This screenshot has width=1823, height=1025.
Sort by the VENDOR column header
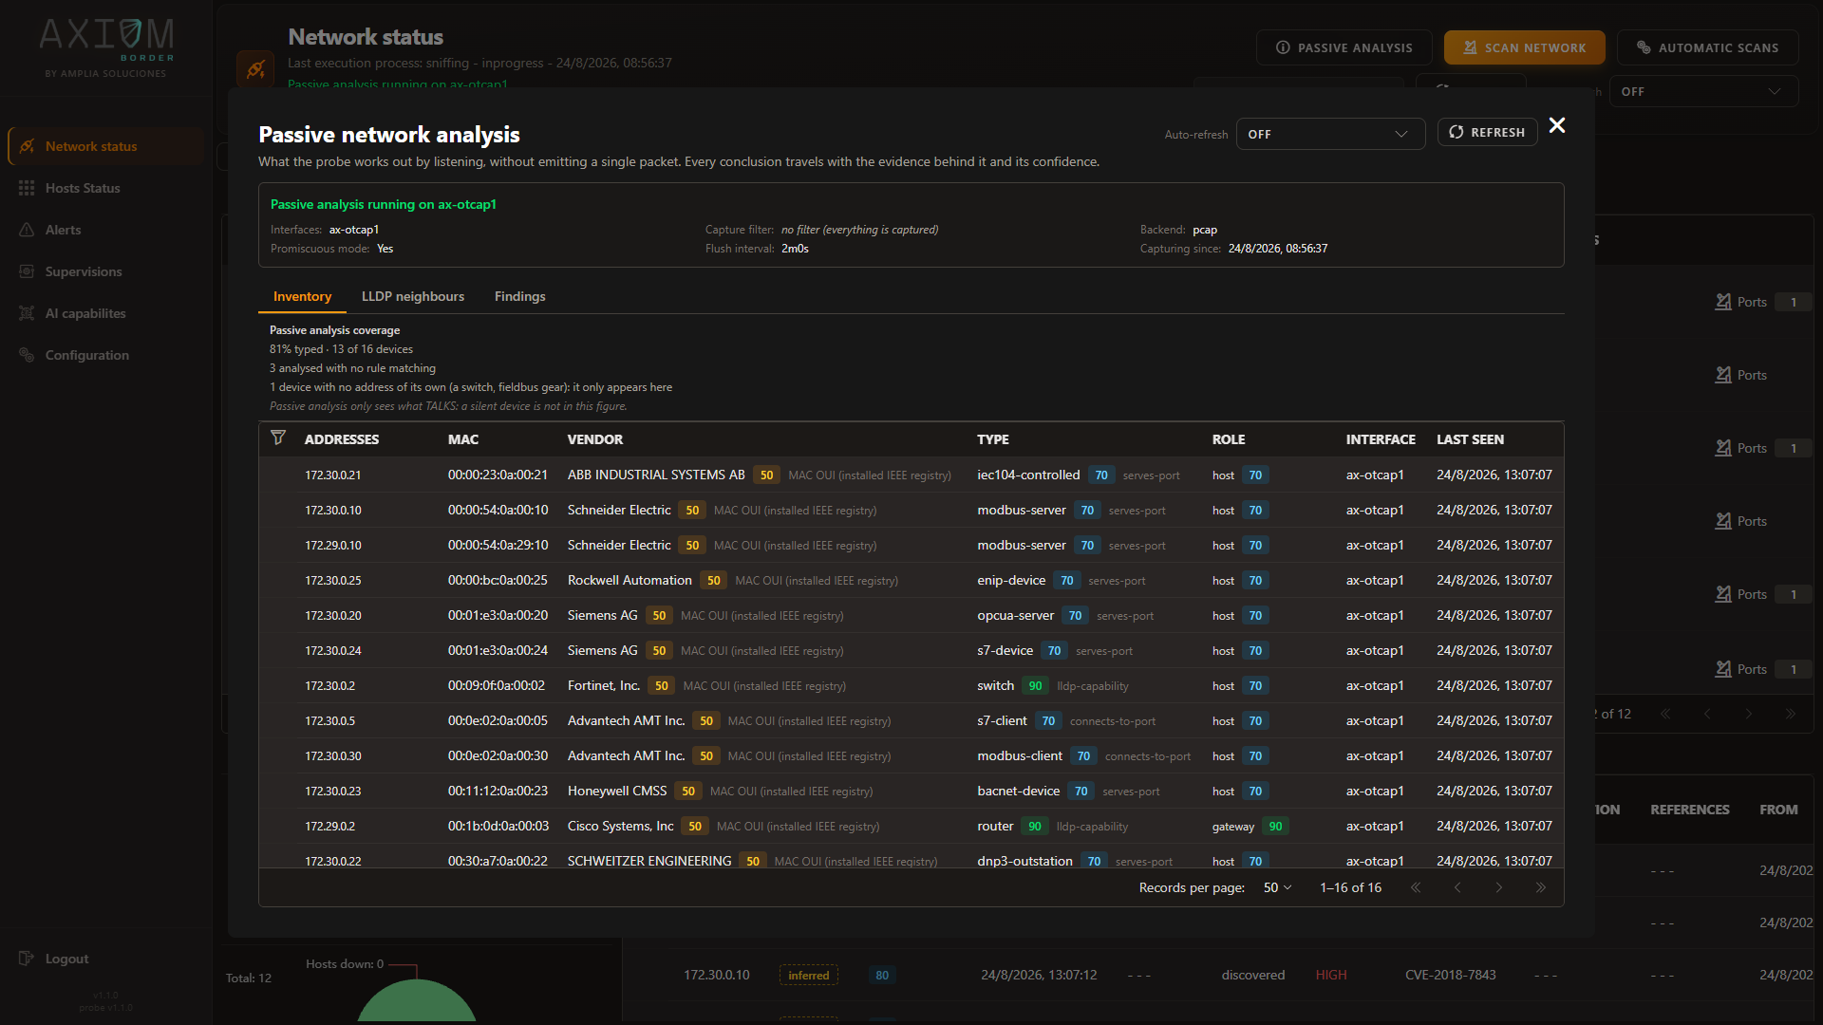pyautogui.click(x=595, y=439)
